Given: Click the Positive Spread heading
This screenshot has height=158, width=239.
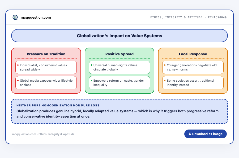Looking at the screenshot, I should pos(119,54).
